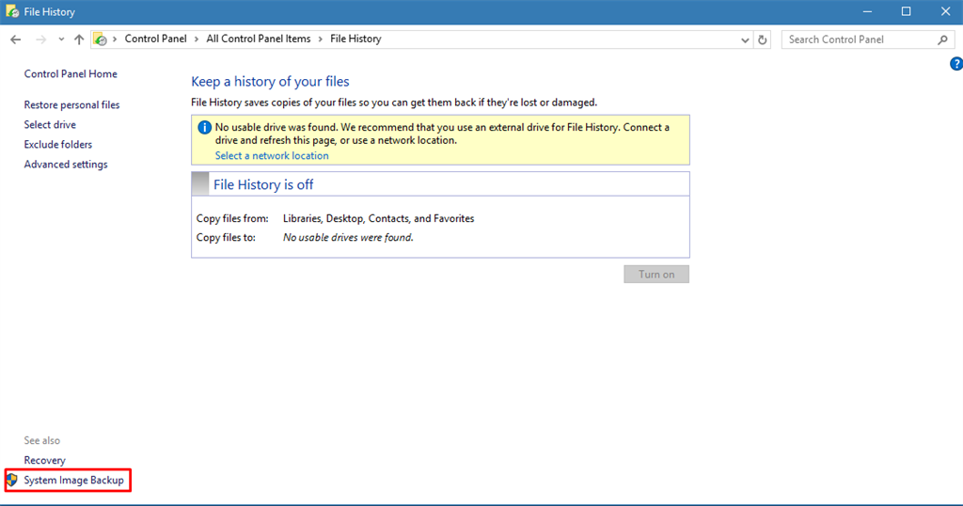
Task: Open Recovery under See also
Action: [44, 460]
